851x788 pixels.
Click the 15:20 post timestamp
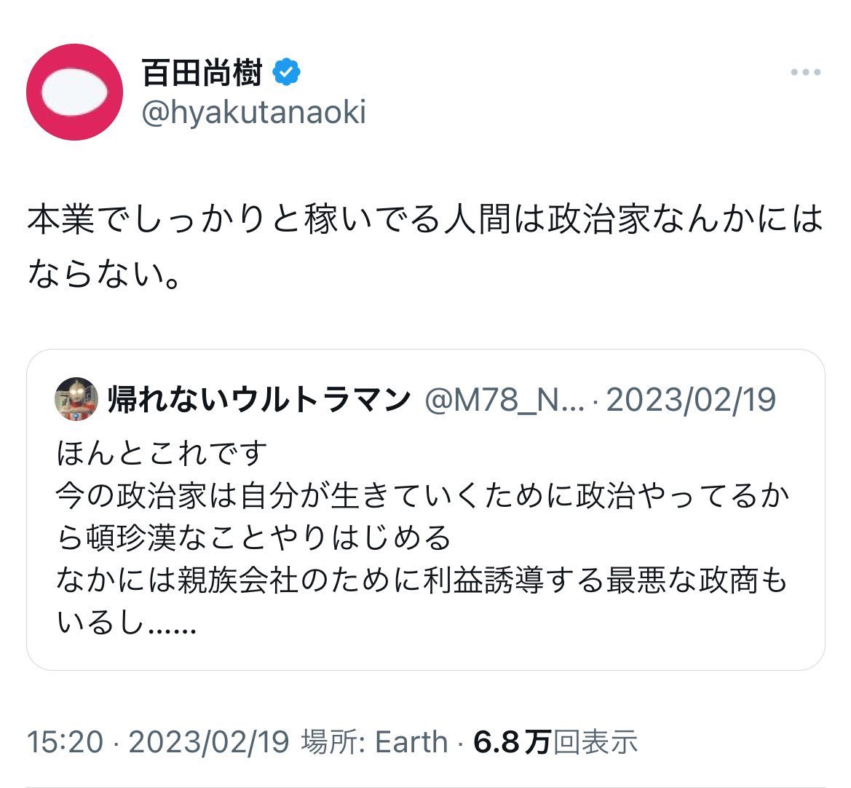(x=66, y=742)
